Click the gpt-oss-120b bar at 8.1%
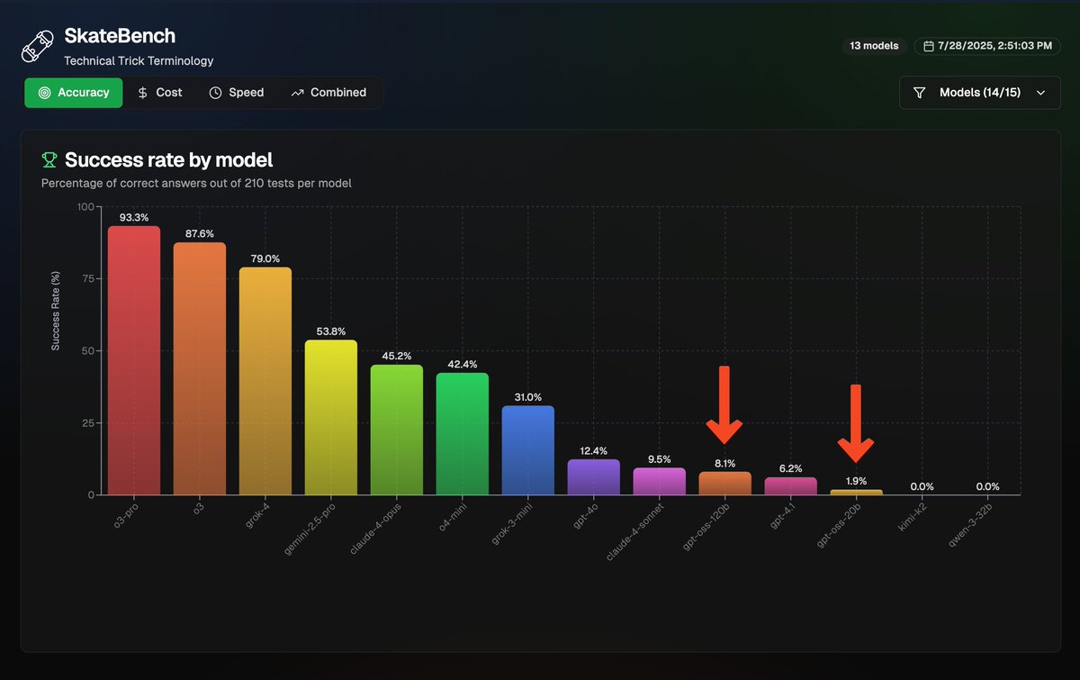 pos(724,483)
